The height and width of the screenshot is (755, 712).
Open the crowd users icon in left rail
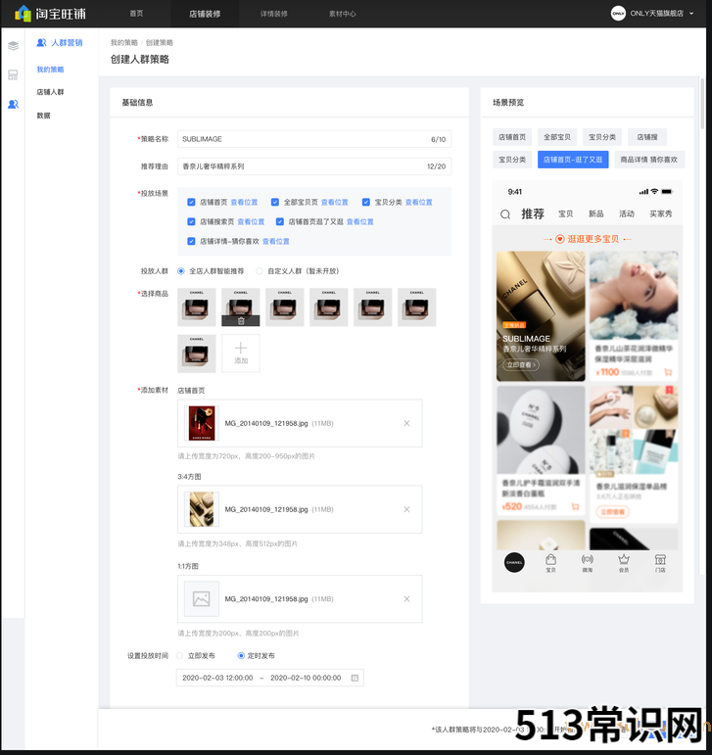click(13, 104)
